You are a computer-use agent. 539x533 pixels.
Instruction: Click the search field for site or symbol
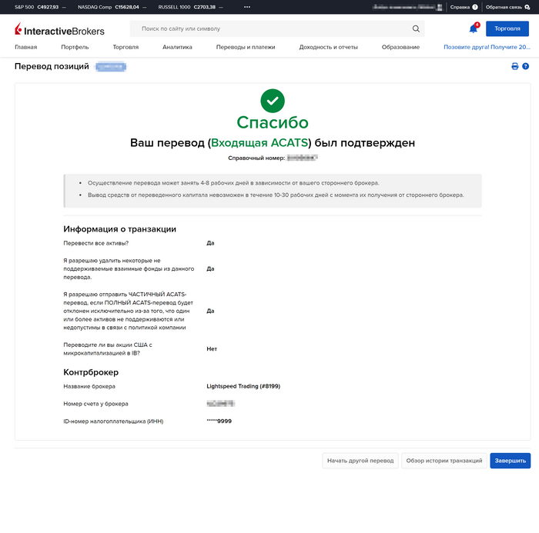(269, 29)
